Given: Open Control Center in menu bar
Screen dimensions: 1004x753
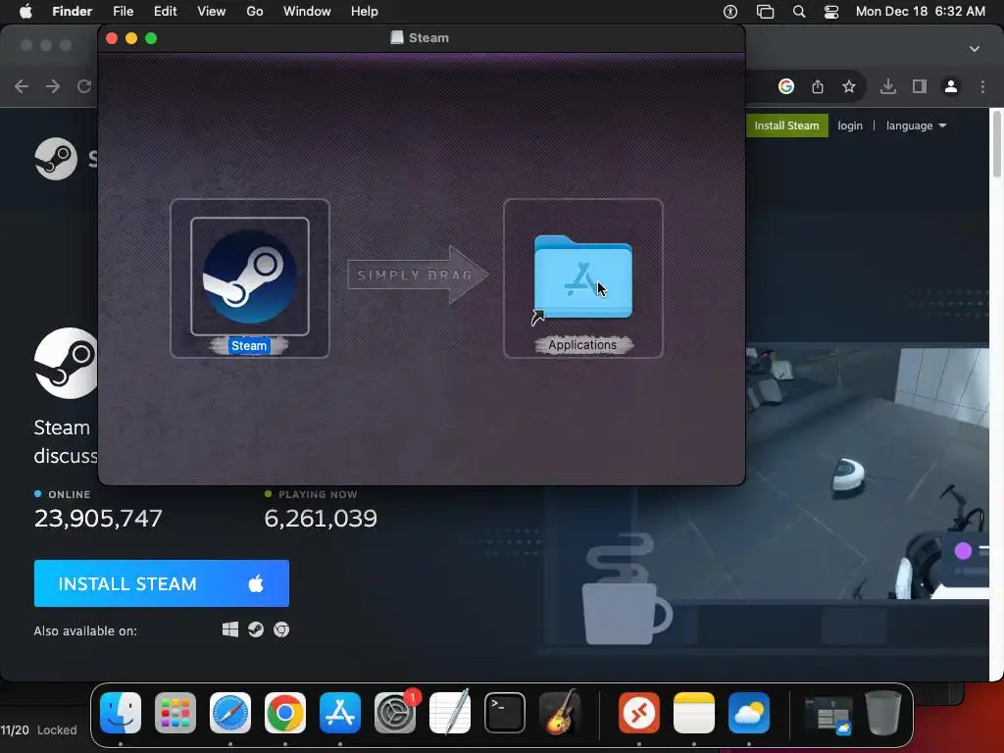Looking at the screenshot, I should pos(831,12).
